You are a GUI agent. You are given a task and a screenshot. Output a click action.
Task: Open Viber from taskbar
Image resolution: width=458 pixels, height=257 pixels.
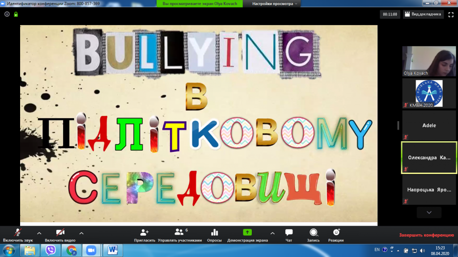tap(51, 250)
